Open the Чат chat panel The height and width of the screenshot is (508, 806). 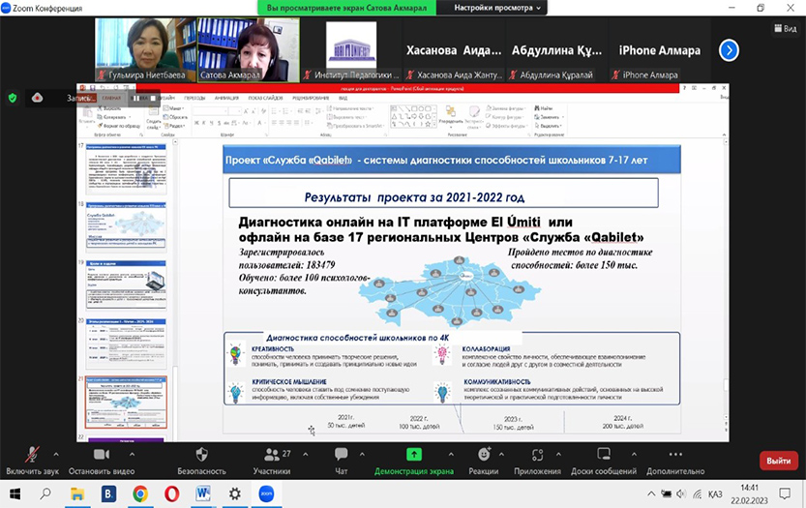point(341,455)
